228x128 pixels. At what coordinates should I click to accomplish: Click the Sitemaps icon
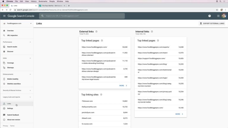coord(4,68)
